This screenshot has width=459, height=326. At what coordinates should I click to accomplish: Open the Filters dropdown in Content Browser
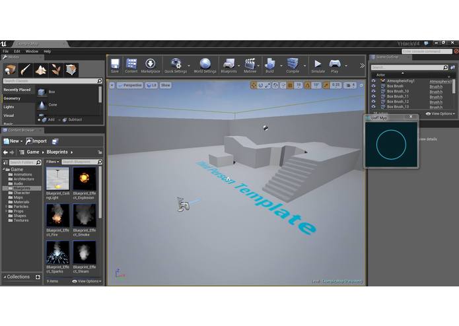(53, 162)
